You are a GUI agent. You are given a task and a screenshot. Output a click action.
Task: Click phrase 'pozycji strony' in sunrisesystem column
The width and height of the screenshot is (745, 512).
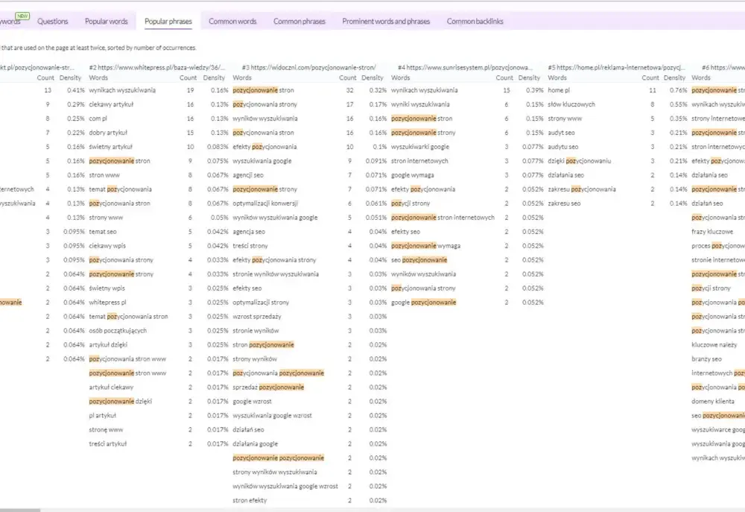(x=410, y=203)
